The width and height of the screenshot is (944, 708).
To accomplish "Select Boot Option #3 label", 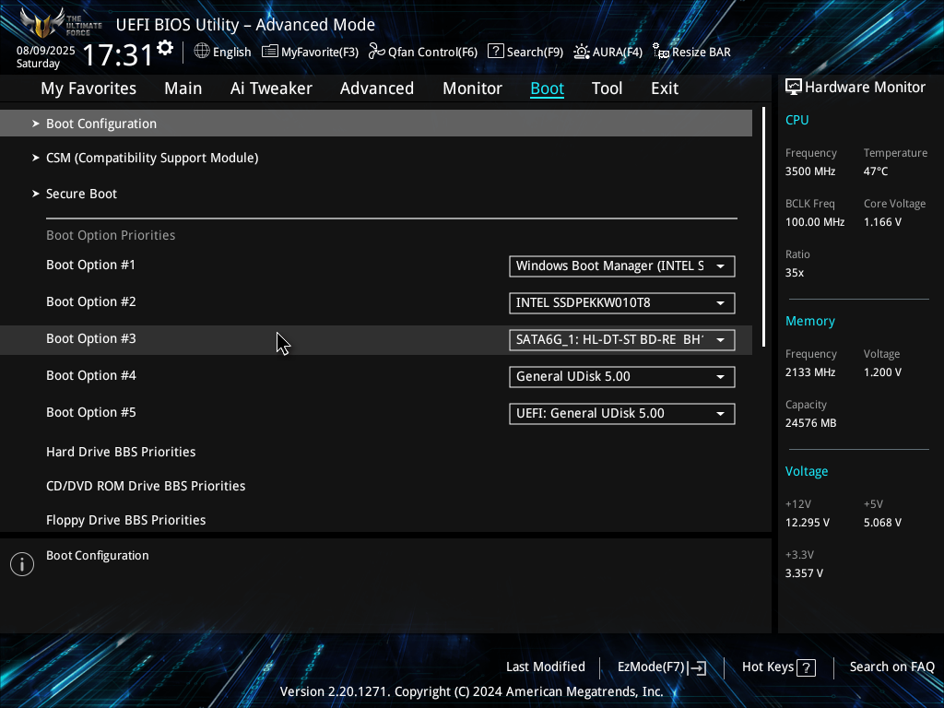I will click(91, 339).
